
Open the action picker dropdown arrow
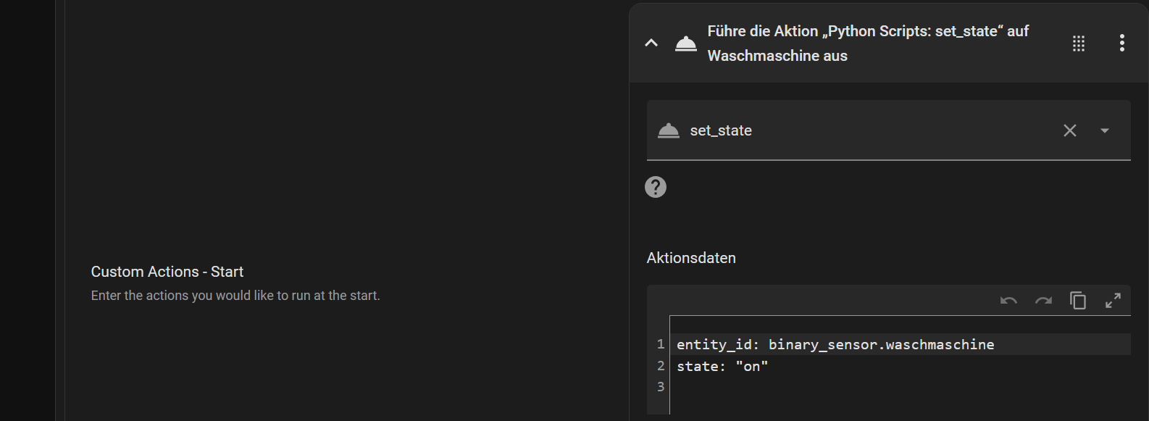pos(1105,131)
